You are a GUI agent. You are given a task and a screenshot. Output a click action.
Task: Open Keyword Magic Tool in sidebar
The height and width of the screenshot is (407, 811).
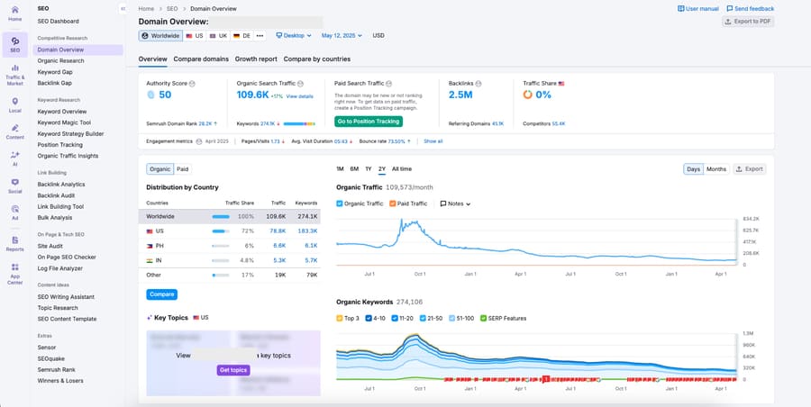[64, 122]
